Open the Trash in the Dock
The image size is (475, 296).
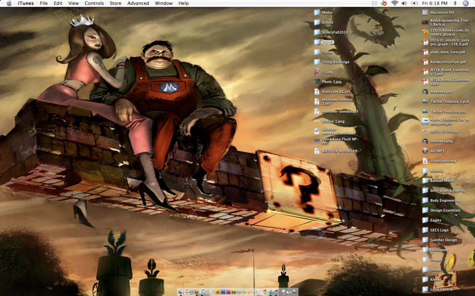[x=295, y=292]
